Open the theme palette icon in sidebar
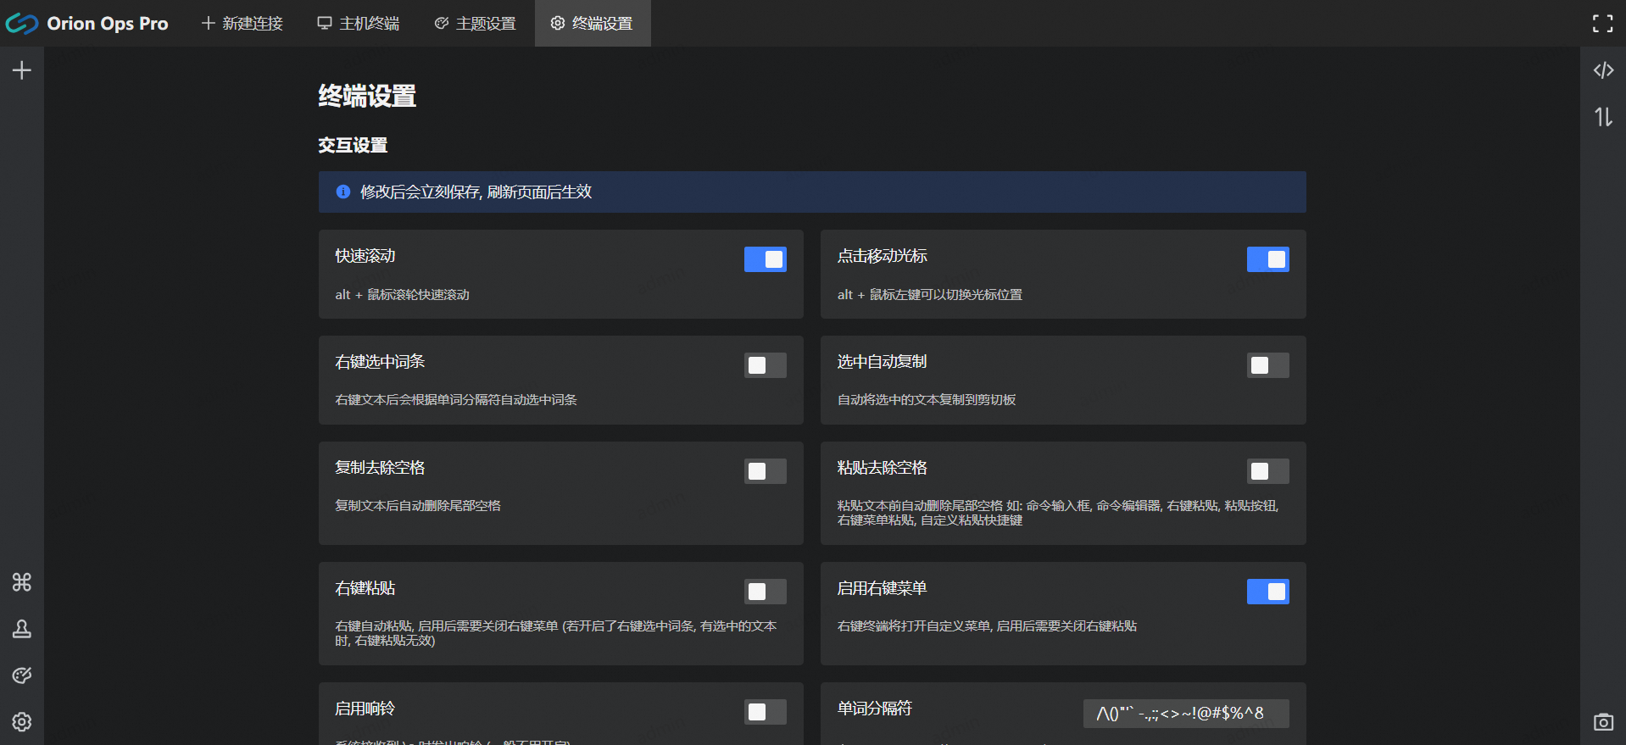Screen dimensions: 1626x745 pyautogui.click(x=22, y=676)
